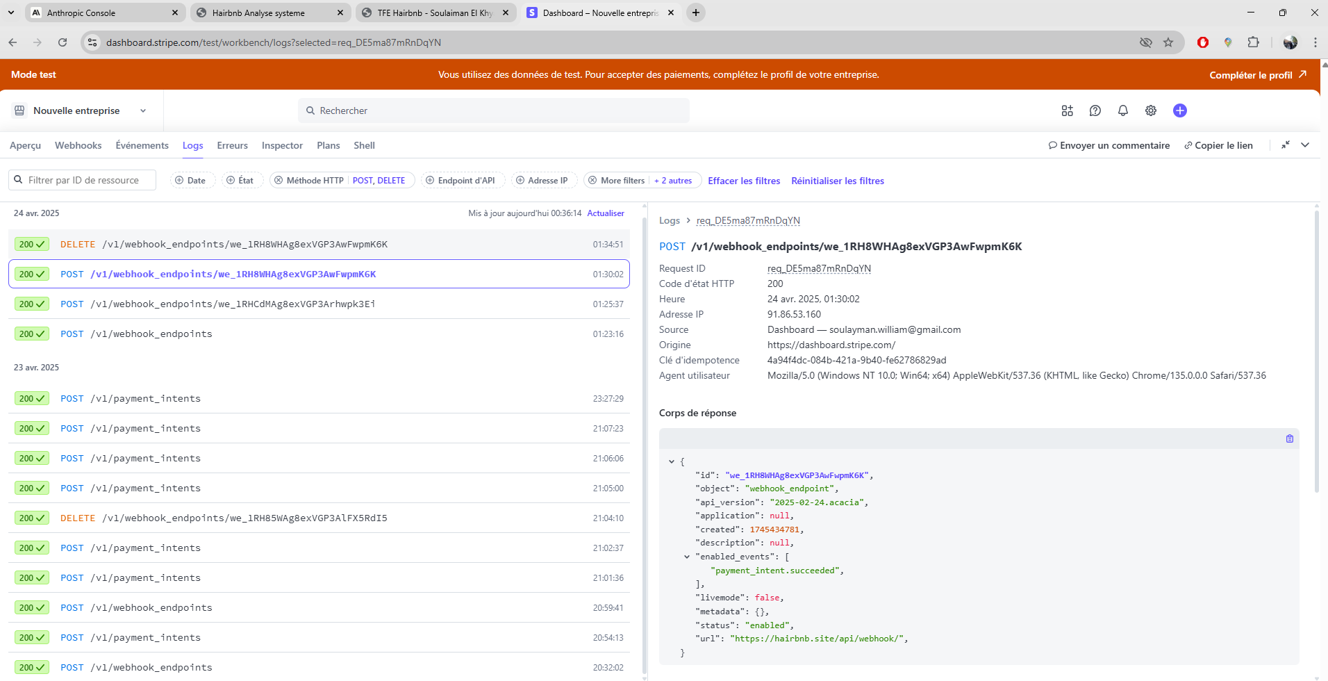
Task: Remove the Méthode HTTP filter
Action: [x=279, y=181]
